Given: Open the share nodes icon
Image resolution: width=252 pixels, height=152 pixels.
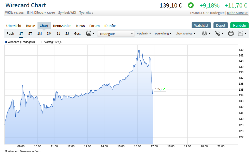Looking at the screenshot, I should 218,33.
